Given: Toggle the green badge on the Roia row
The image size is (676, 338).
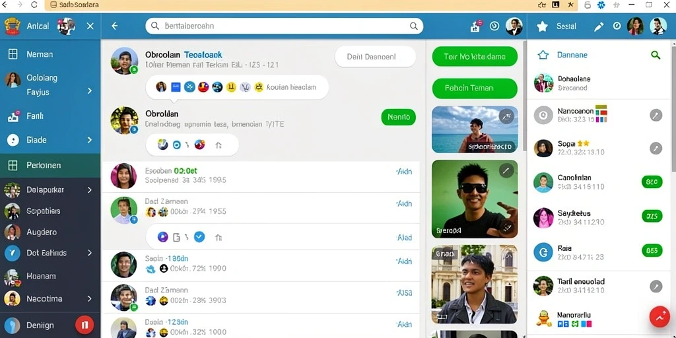Looking at the screenshot, I should 652,250.
